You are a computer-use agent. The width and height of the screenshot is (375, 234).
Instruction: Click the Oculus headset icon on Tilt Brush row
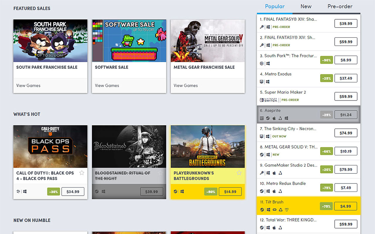(274, 209)
